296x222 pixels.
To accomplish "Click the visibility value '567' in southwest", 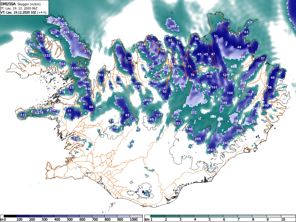I will pyautogui.click(x=85, y=141).
